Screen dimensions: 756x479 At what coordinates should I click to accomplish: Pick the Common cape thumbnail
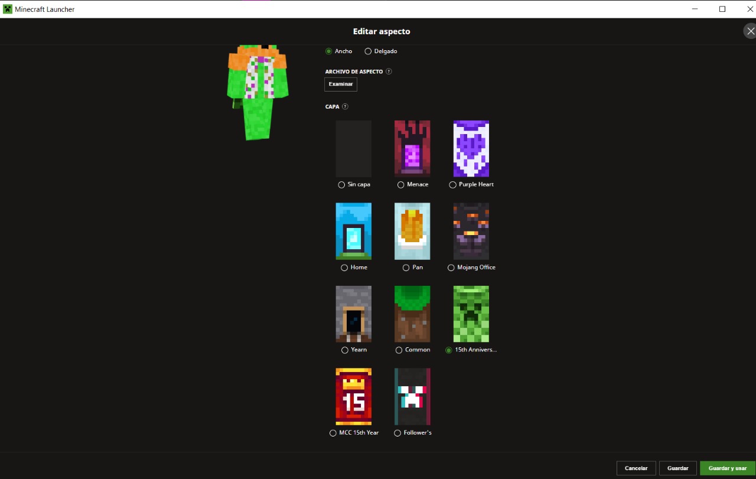click(412, 314)
